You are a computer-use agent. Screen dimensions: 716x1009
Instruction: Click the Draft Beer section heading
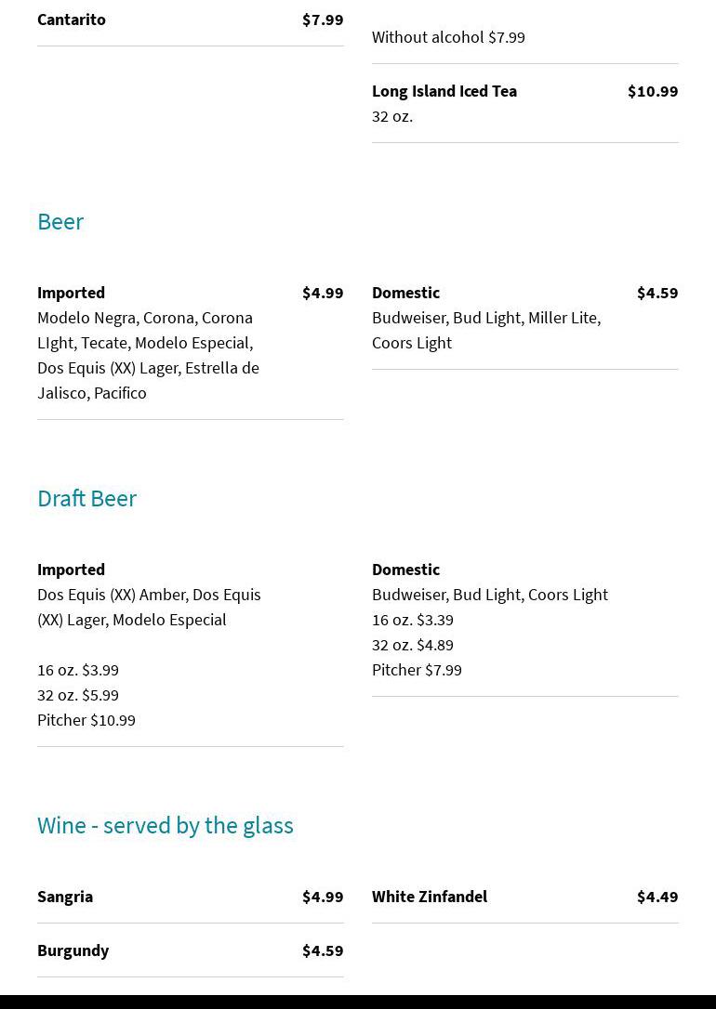pos(86,498)
